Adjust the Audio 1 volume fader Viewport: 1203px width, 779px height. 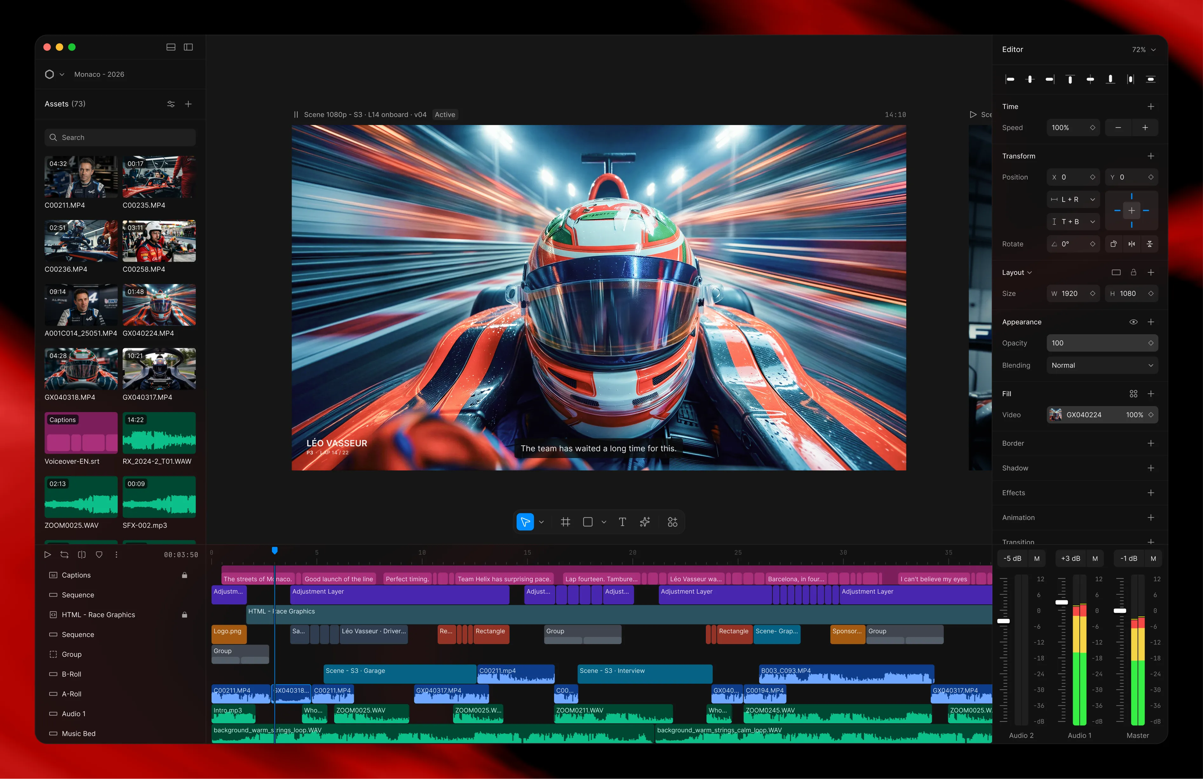click(x=1061, y=603)
